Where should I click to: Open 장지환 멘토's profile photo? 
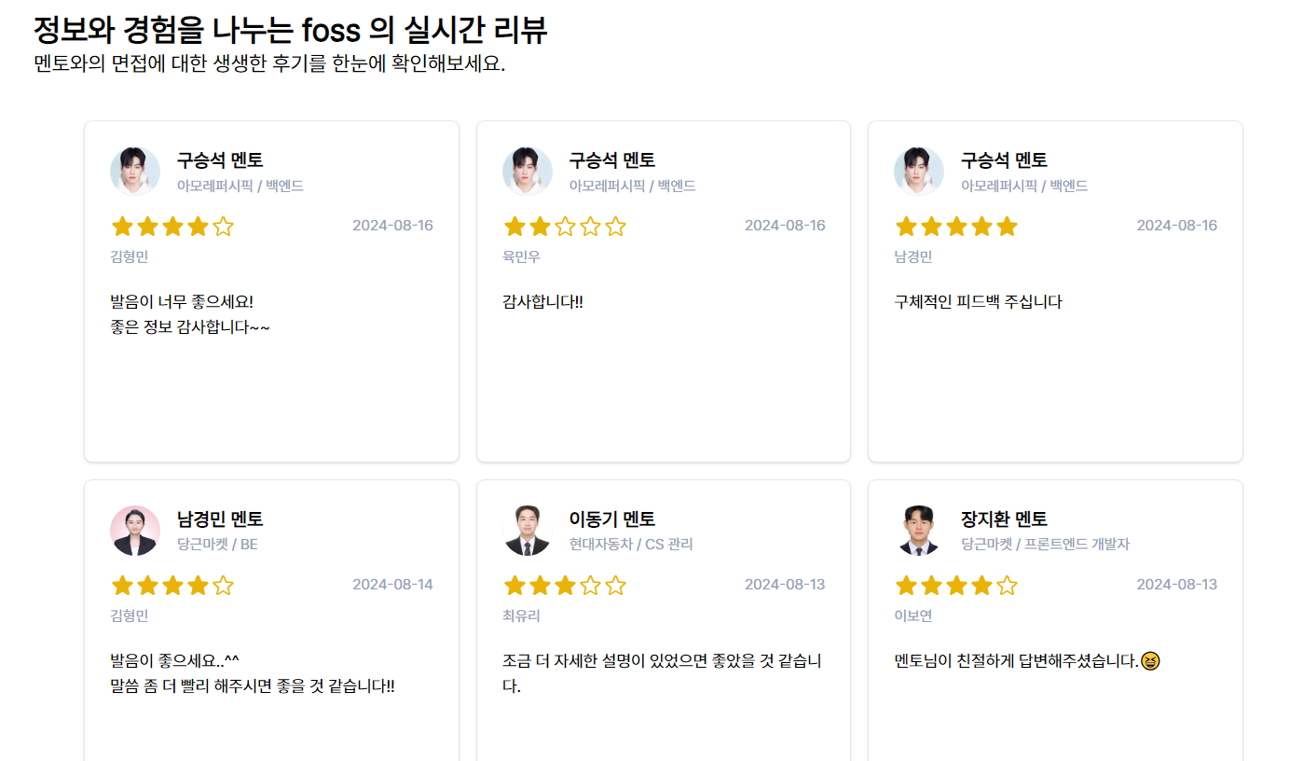[x=919, y=531]
